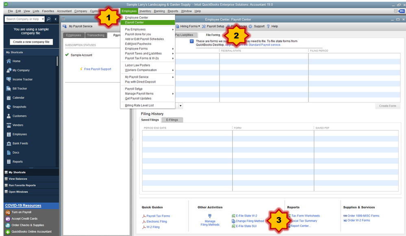The height and width of the screenshot is (236, 406).
Task: Switch to the Pay Liabilities tab
Action: point(184,35)
